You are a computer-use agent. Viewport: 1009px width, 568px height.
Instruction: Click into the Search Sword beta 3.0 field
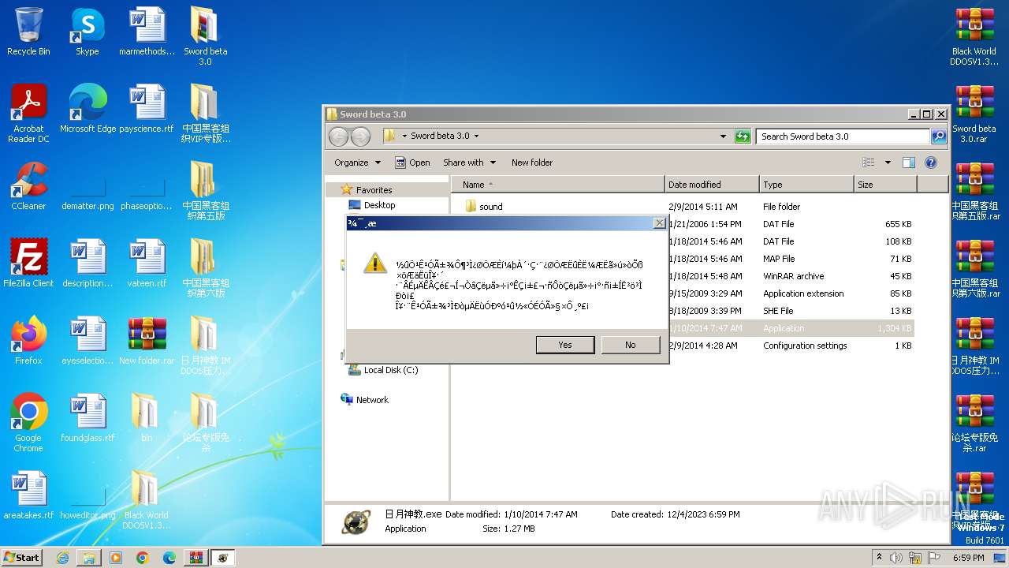[x=843, y=136]
